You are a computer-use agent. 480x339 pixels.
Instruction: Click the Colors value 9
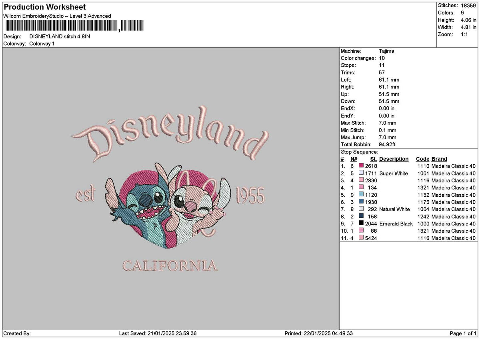point(462,13)
